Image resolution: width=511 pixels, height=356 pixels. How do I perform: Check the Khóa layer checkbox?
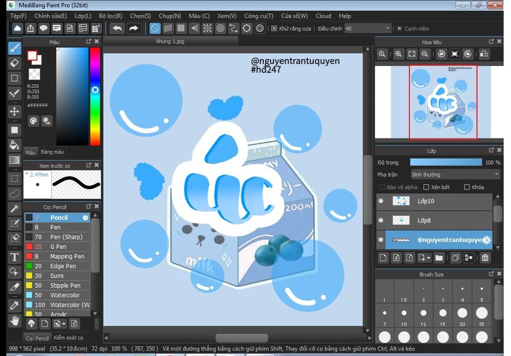[467, 187]
